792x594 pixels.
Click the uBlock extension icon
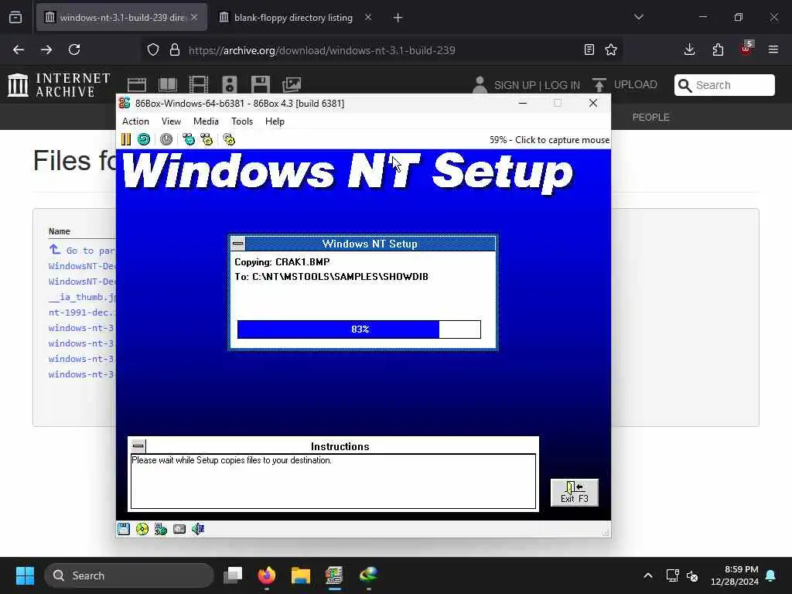tap(746, 49)
